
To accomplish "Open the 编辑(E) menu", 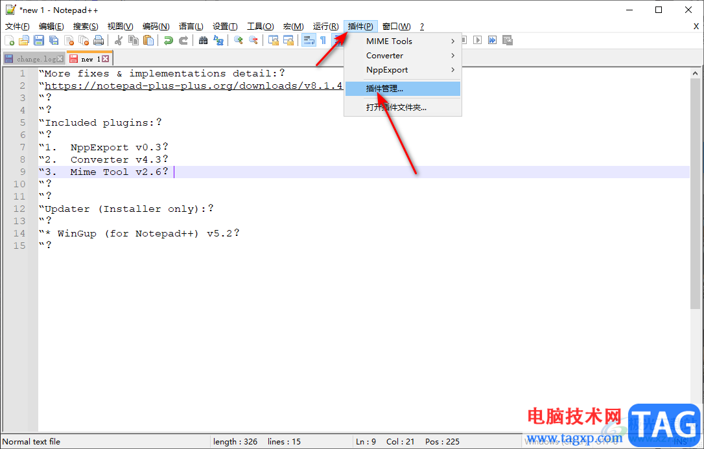I will 51,27.
